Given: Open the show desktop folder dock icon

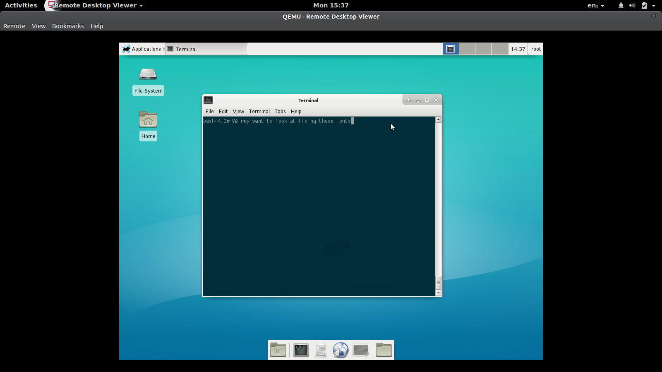Looking at the screenshot, I should [278, 350].
